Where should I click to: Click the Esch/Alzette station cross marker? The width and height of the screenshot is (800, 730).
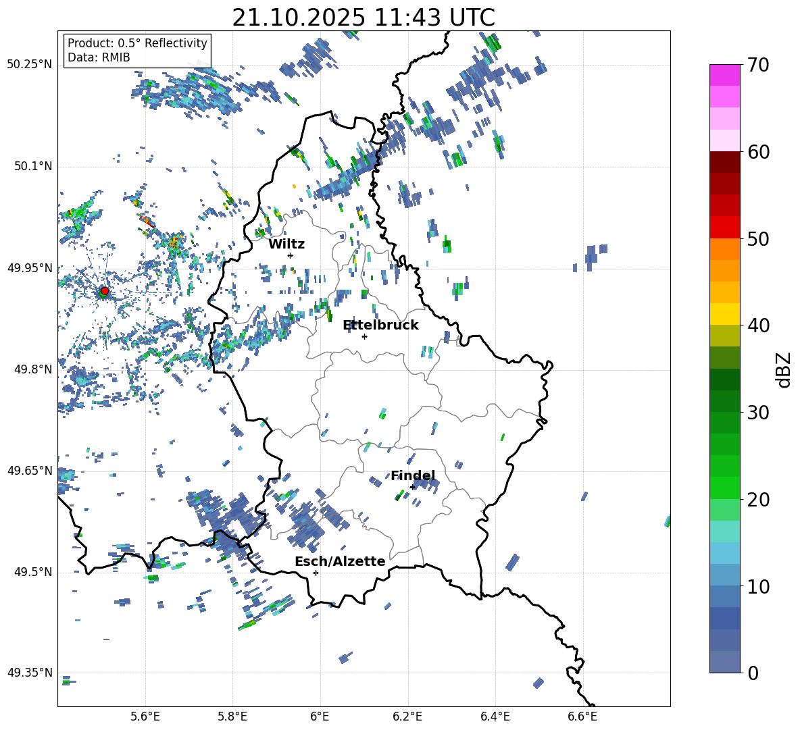[x=316, y=573]
